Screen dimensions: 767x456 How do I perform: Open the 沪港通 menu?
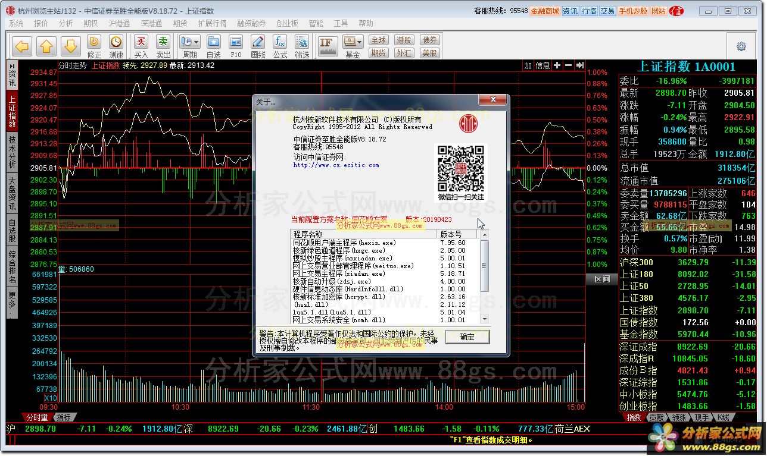click(x=119, y=23)
